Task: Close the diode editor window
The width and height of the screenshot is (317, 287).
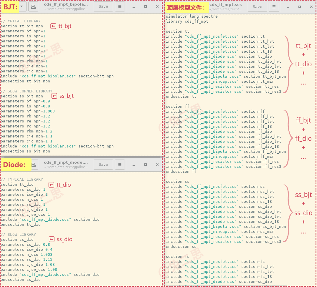Action: [x=157, y=165]
